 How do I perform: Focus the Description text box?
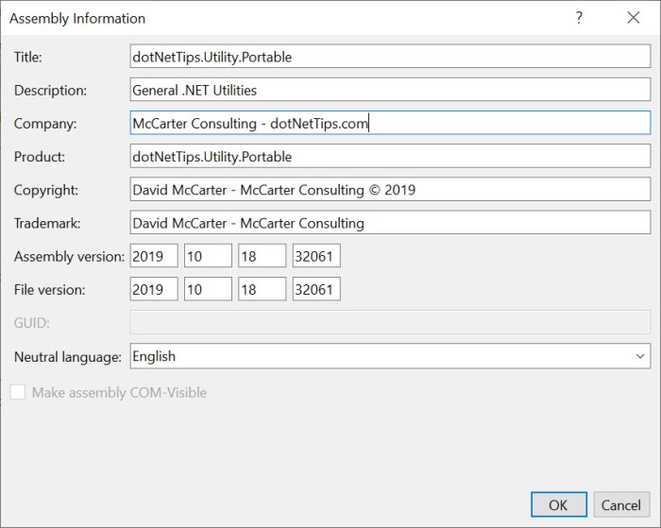click(x=390, y=90)
